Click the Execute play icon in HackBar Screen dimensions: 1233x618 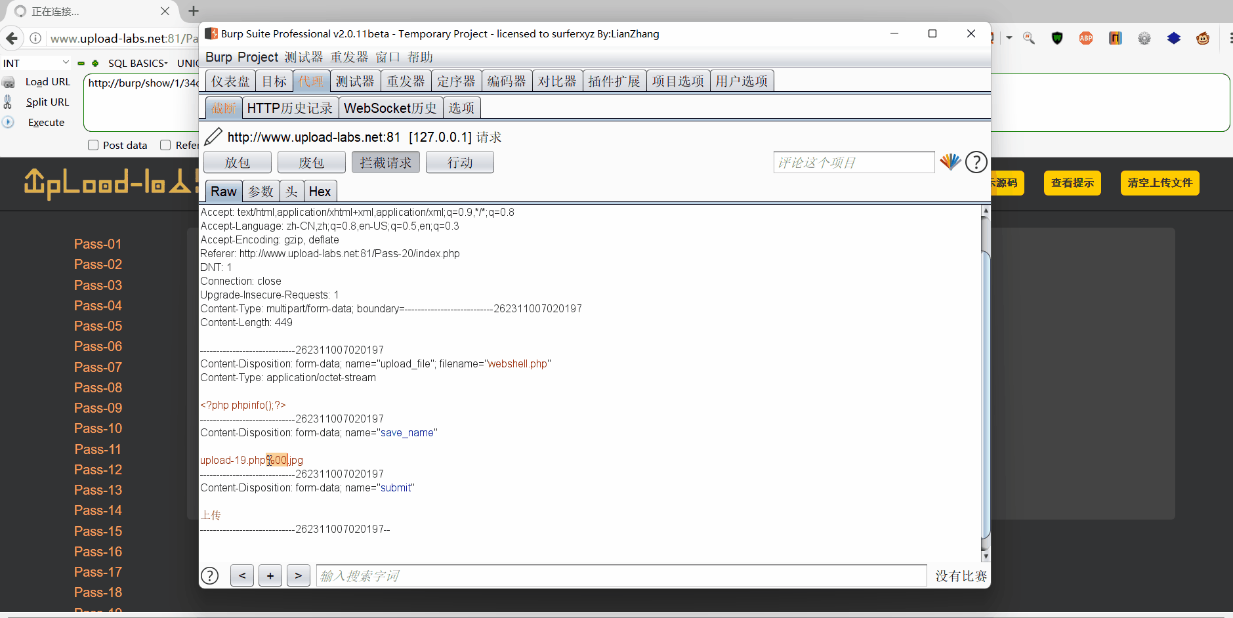click(x=8, y=122)
